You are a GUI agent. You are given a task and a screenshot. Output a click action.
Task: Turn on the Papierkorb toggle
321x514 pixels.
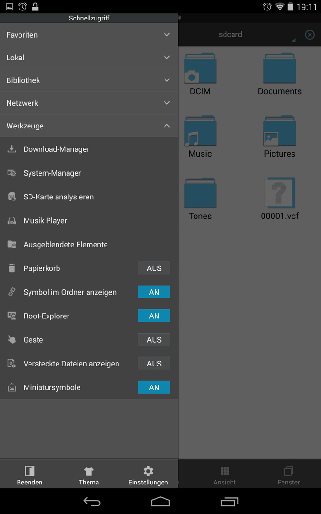point(154,268)
